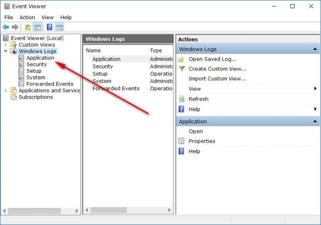Click center pane horizontal scrollbar thumb
Screen dimensions: 321x225
109,210
